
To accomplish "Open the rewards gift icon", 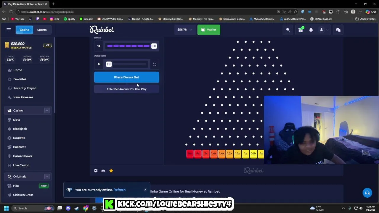I will tap(301, 30).
